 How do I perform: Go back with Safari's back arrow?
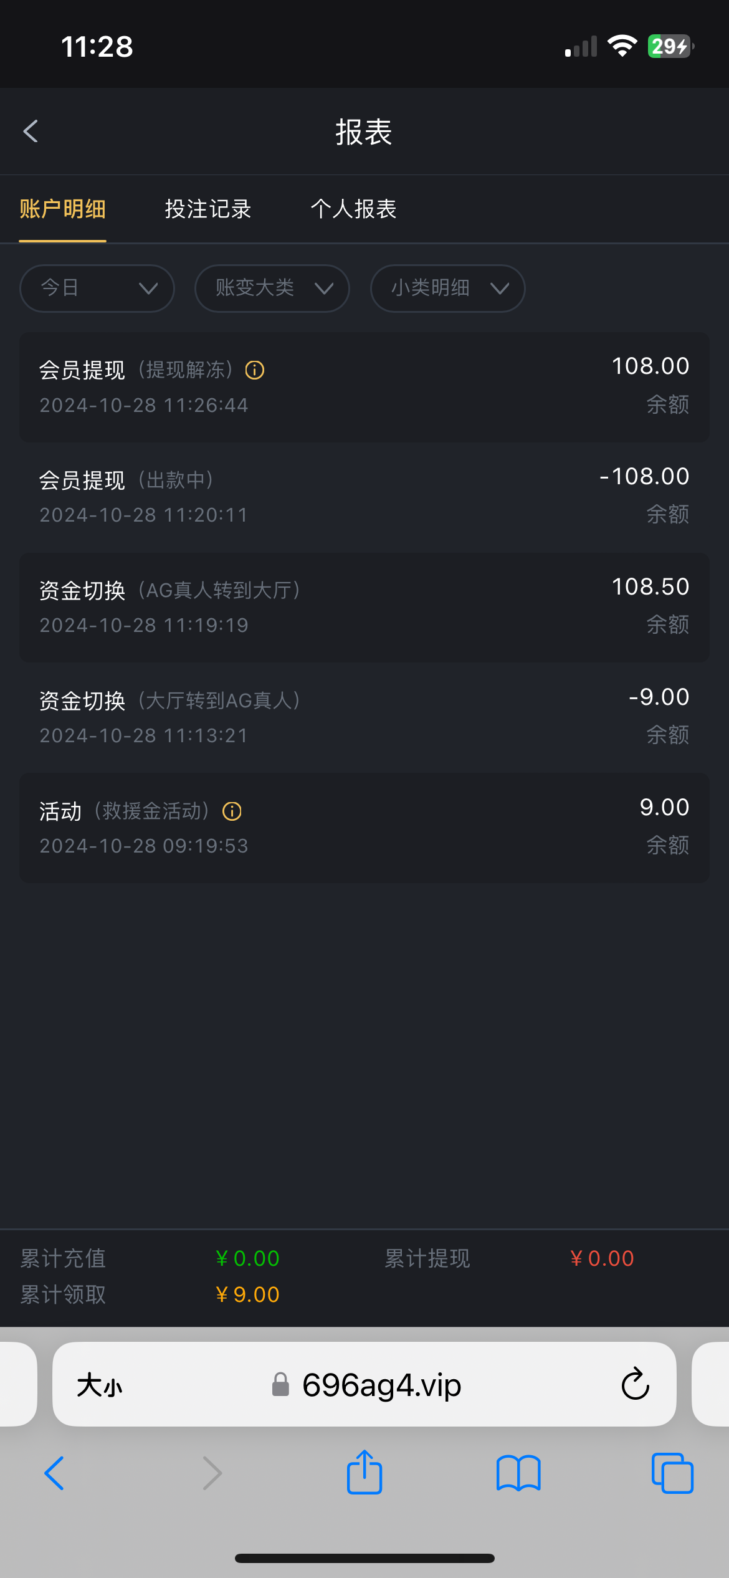(x=54, y=1473)
